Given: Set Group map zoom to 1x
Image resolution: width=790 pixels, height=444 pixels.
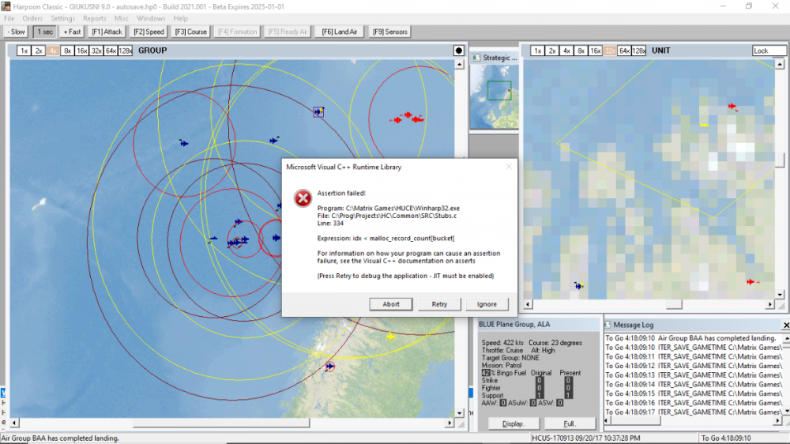Looking at the screenshot, I should pyautogui.click(x=24, y=51).
